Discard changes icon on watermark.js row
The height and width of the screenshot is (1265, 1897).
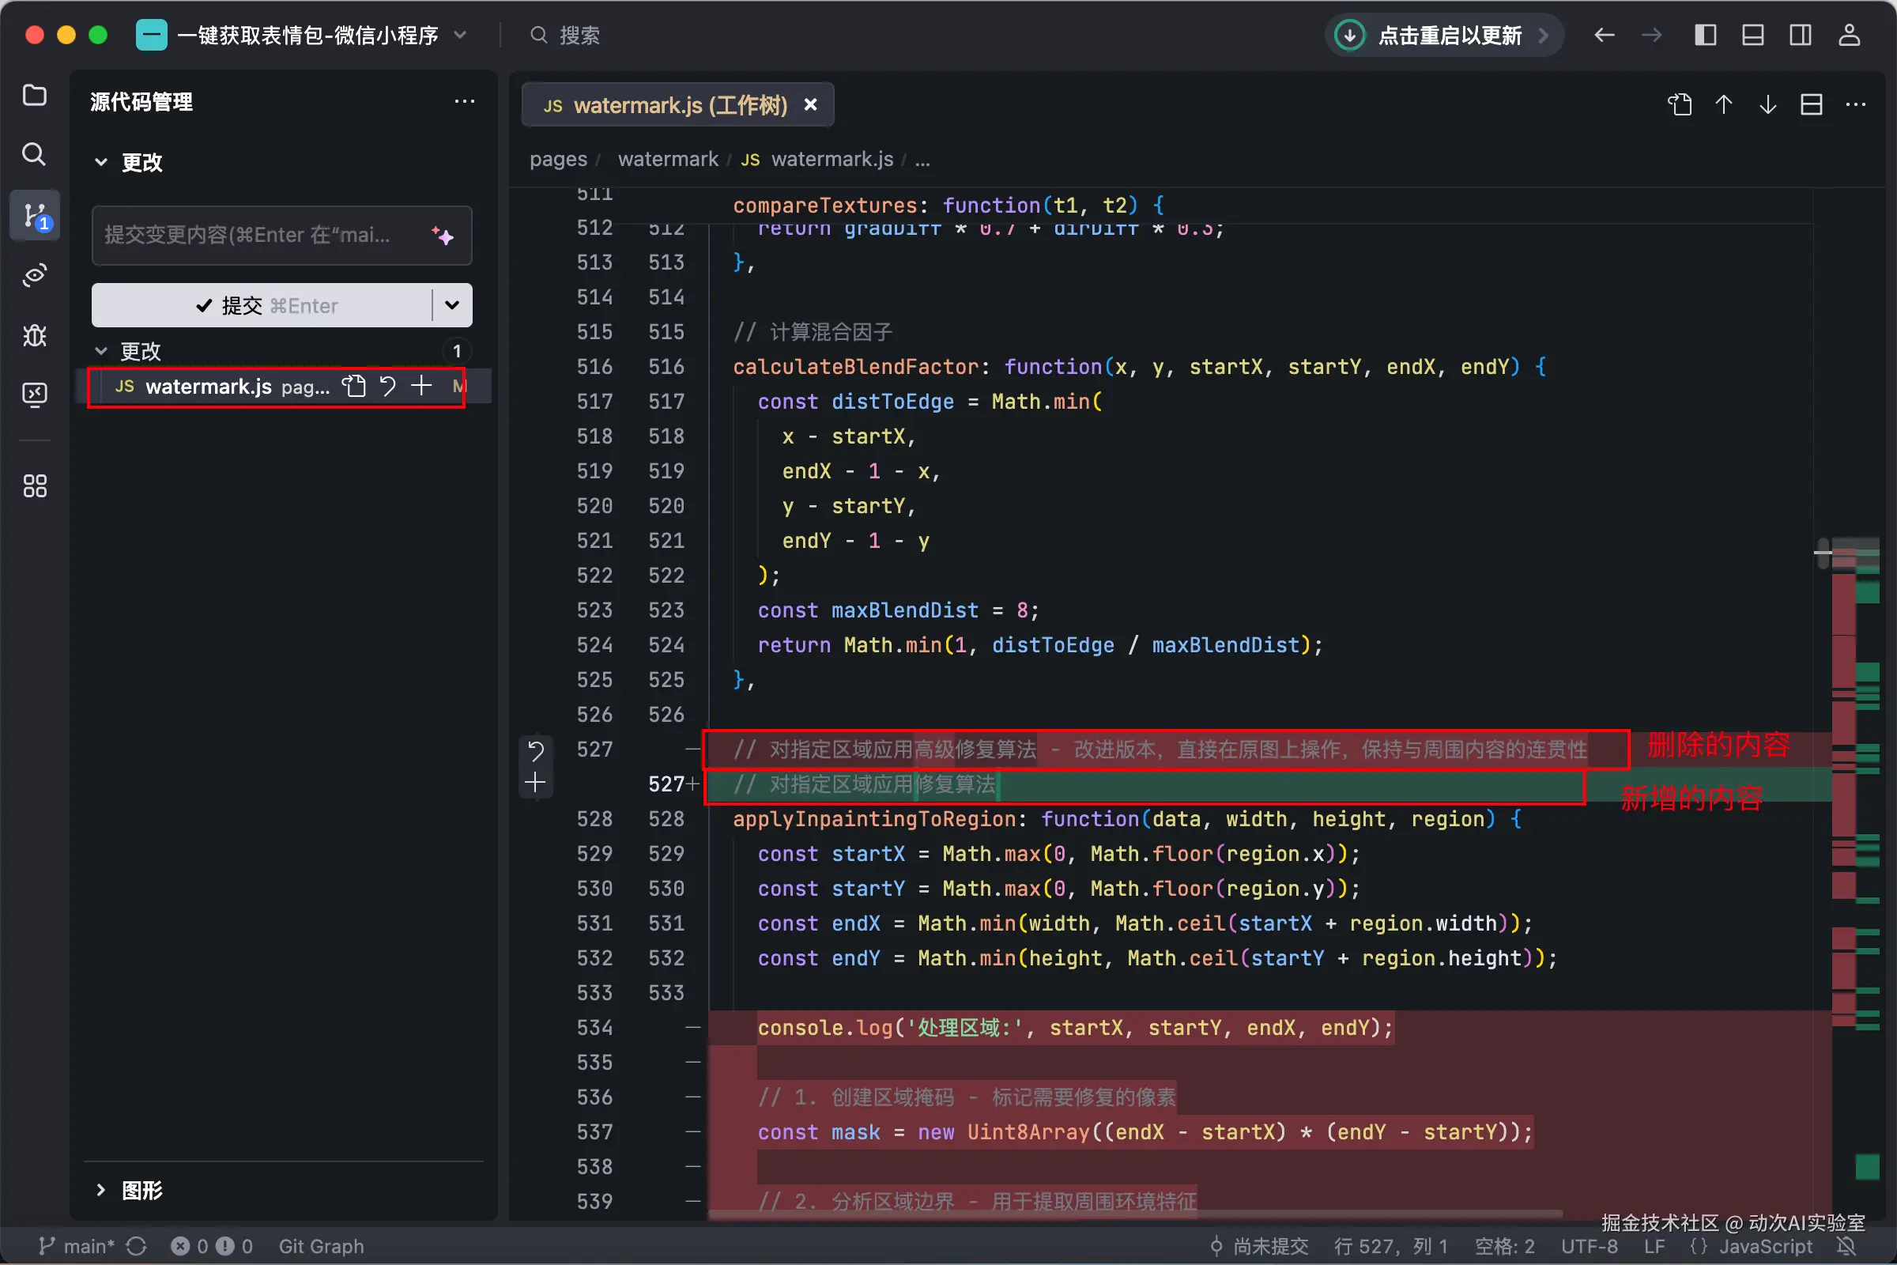(x=388, y=387)
